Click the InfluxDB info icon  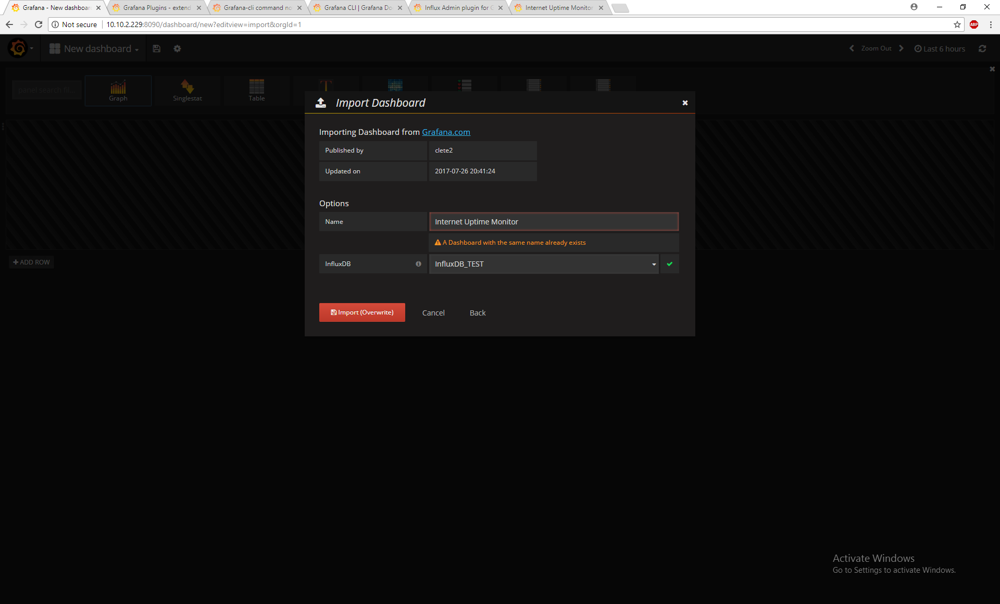coord(418,264)
